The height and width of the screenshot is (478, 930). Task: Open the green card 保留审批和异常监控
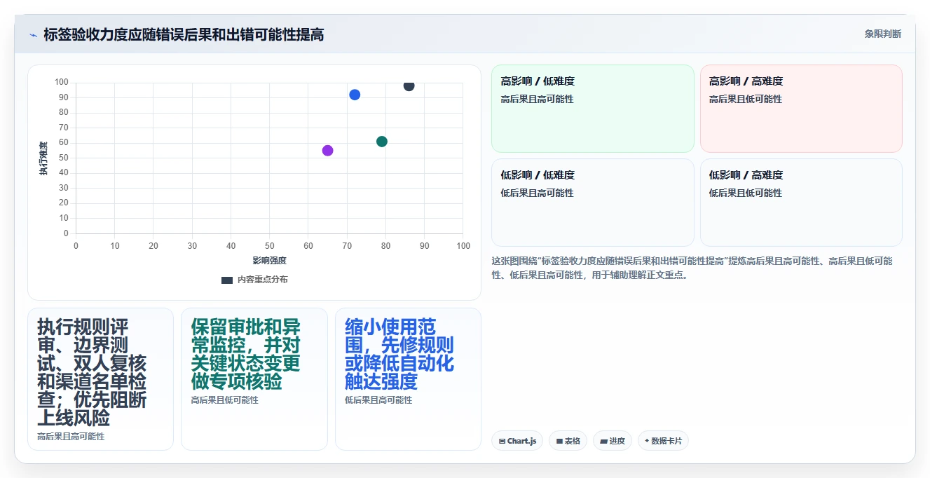pos(254,379)
